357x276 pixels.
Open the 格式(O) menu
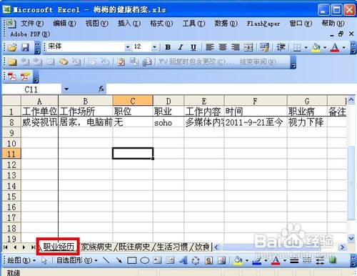[161, 24]
